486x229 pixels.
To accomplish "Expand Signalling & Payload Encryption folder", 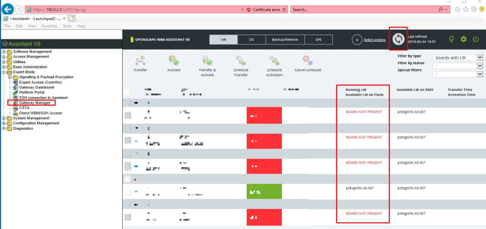I will [10, 78].
